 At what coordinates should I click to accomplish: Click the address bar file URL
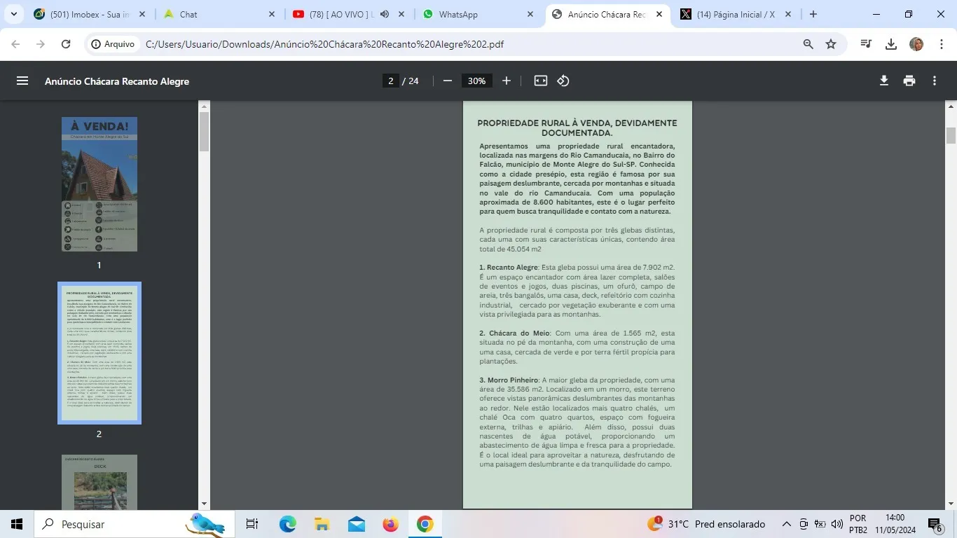pyautogui.click(x=324, y=44)
